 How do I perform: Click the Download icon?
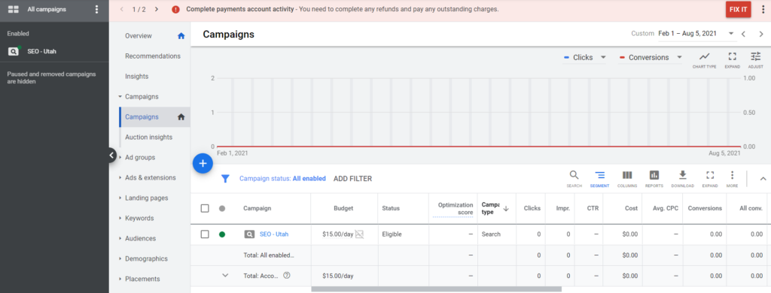tap(682, 179)
